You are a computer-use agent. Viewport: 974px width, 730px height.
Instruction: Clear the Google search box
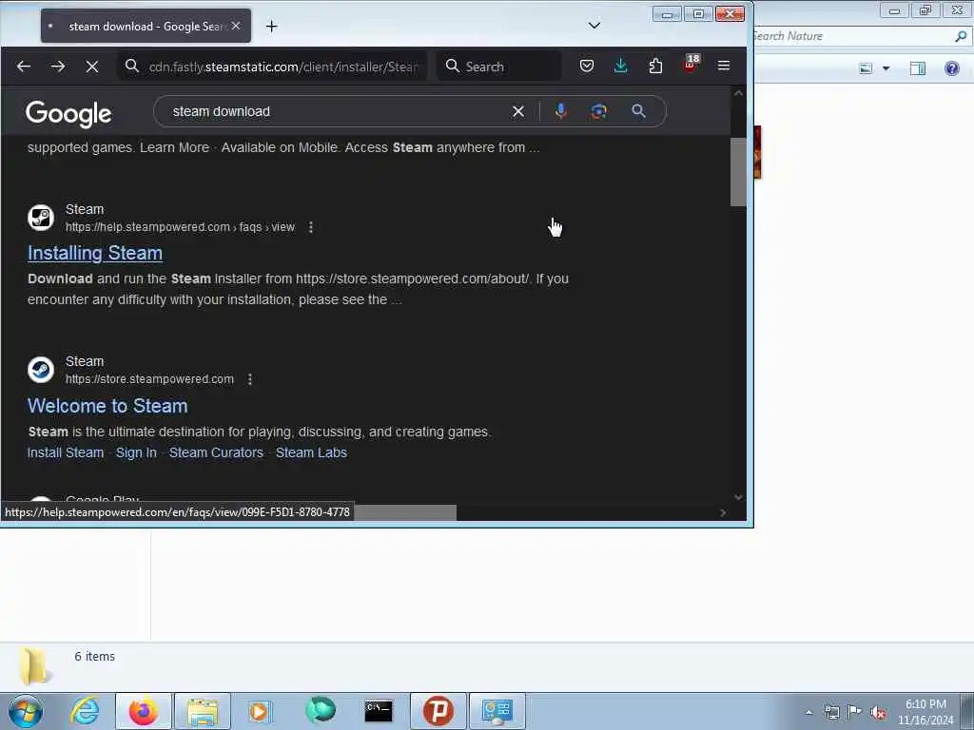coord(518,112)
